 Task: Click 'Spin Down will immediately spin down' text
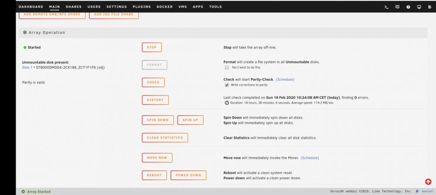click(x=263, y=118)
